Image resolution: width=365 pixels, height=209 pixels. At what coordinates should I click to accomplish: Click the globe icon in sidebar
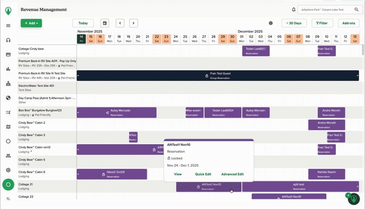(x=8, y=98)
